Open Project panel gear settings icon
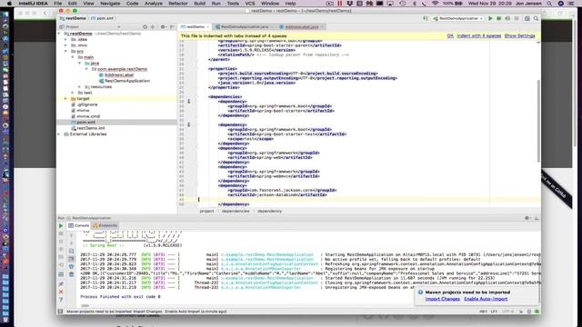 [x=163, y=26]
